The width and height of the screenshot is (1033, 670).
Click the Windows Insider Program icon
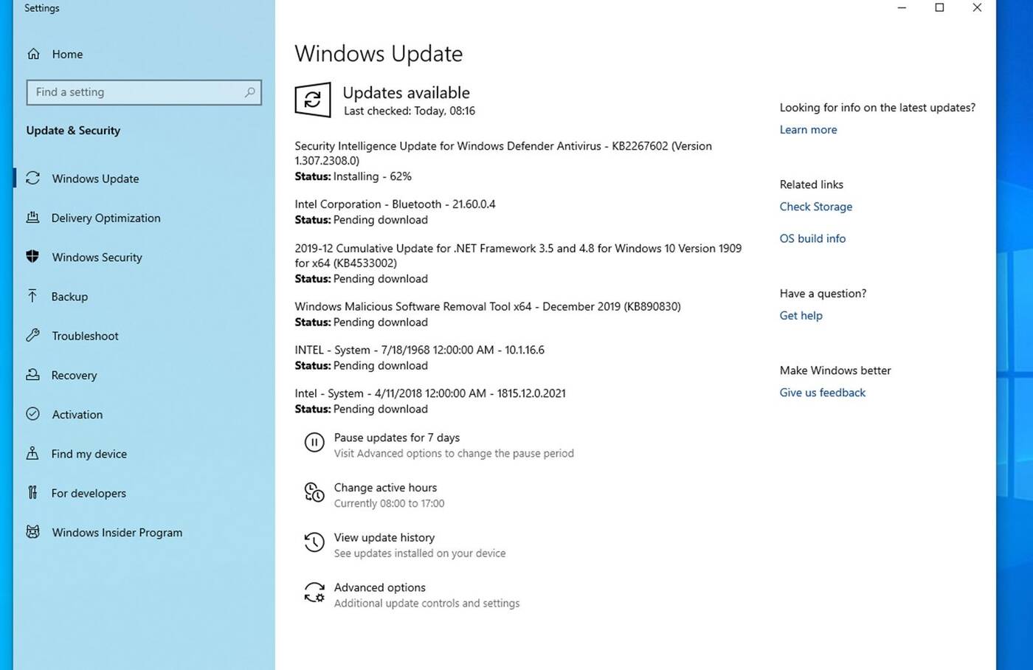click(32, 532)
